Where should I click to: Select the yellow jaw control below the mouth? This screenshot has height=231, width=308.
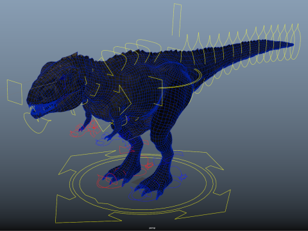point(37,123)
